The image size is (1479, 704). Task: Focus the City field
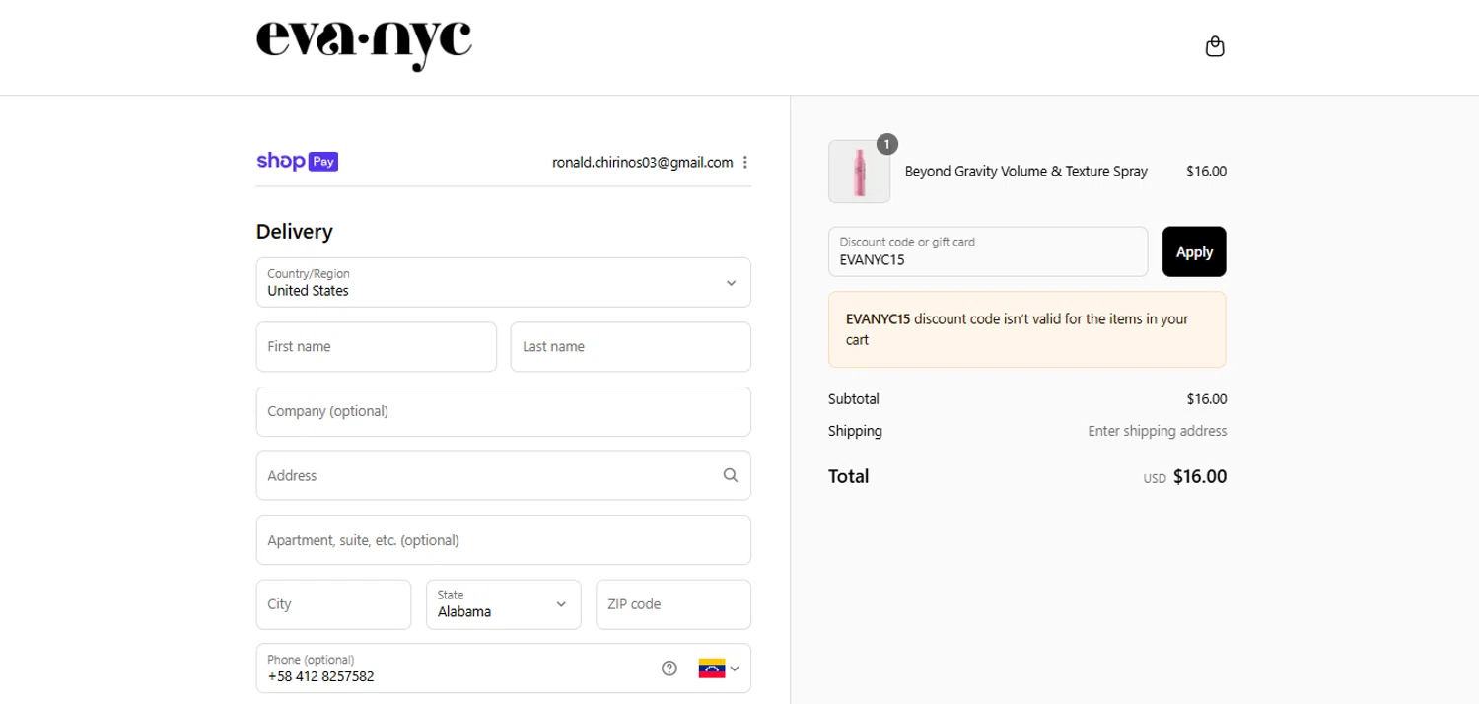[333, 603]
